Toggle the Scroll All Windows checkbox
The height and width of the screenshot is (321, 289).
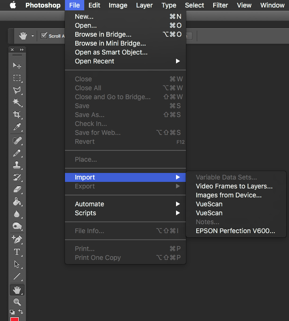(44, 36)
